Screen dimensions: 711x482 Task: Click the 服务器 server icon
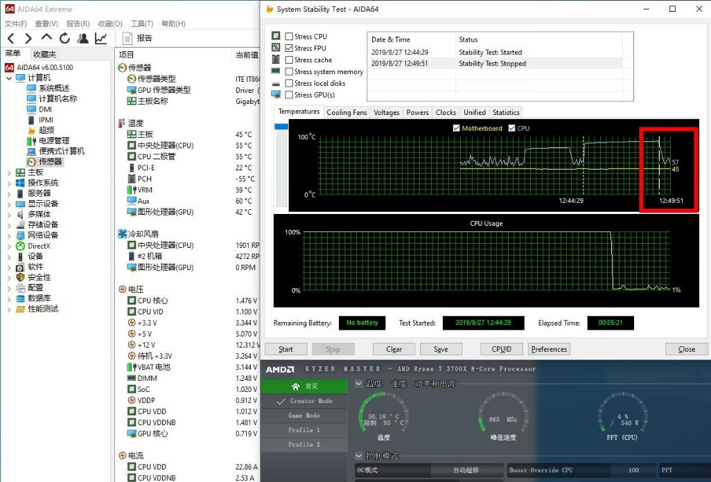20,193
